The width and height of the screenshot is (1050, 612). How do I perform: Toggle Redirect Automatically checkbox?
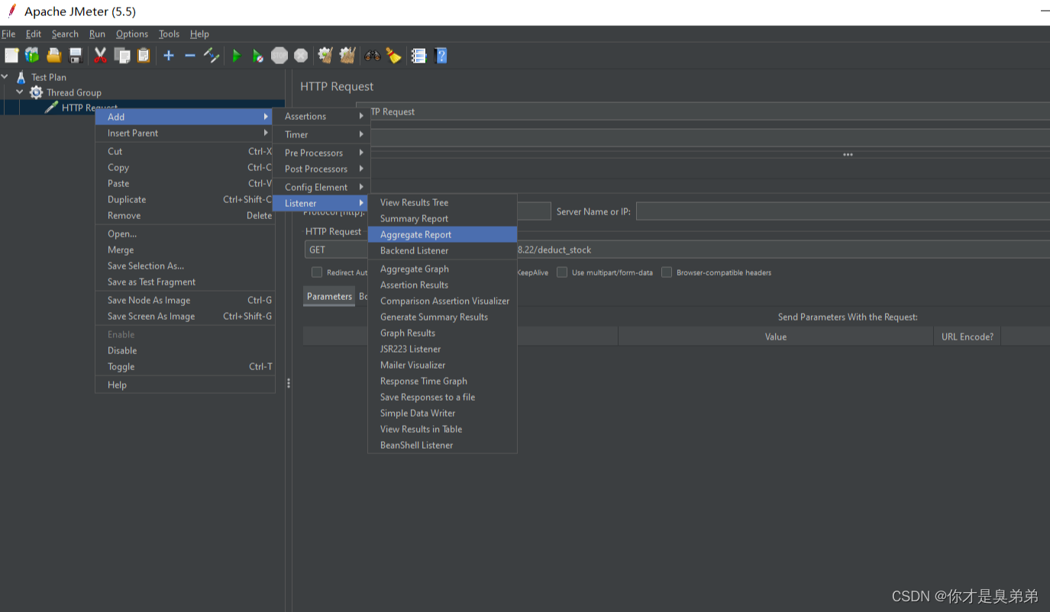pos(317,272)
